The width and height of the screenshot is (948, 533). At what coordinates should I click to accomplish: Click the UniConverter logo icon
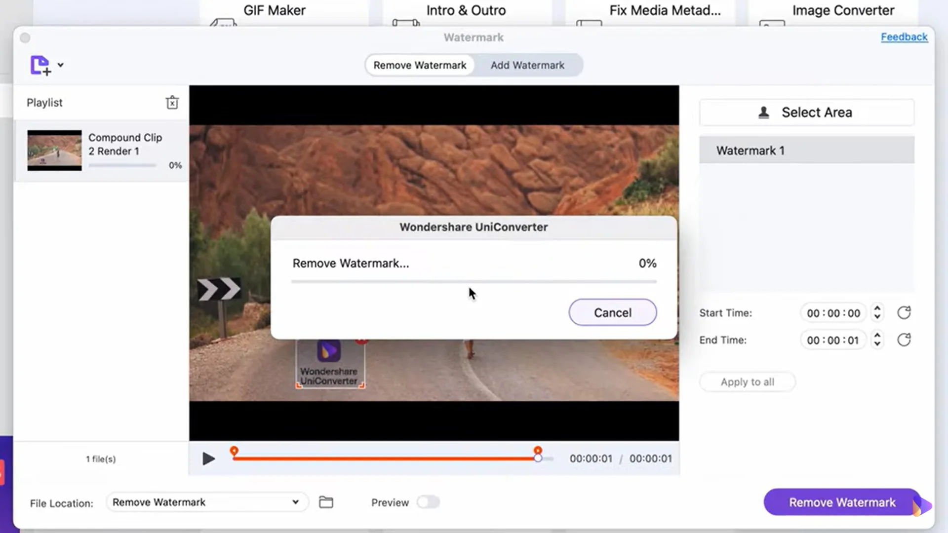[329, 351]
